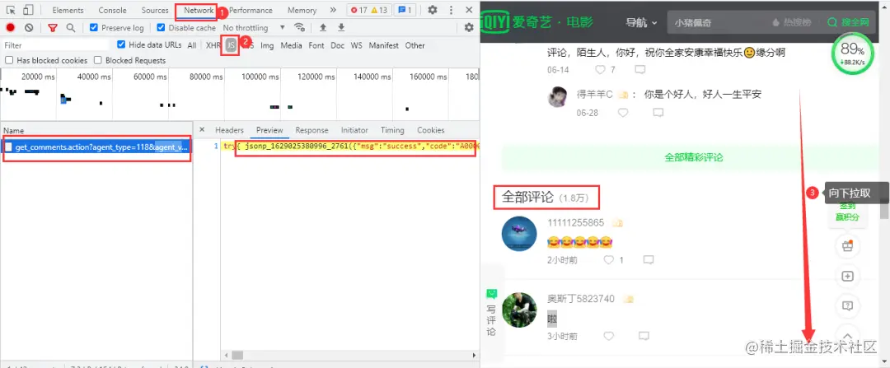Screen dimensions: 890x368
Task: Toggle the red filter funnel icon
Action: [x=53, y=28]
